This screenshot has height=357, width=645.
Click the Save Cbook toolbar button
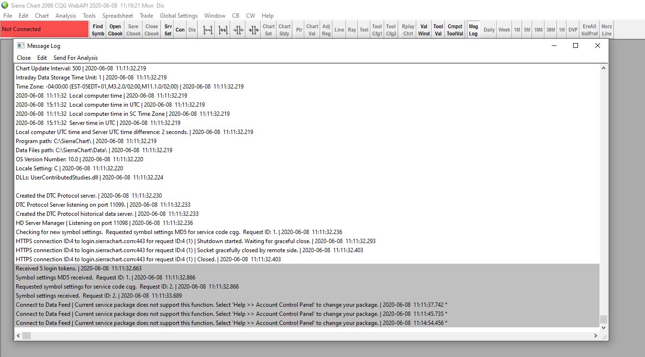(133, 30)
